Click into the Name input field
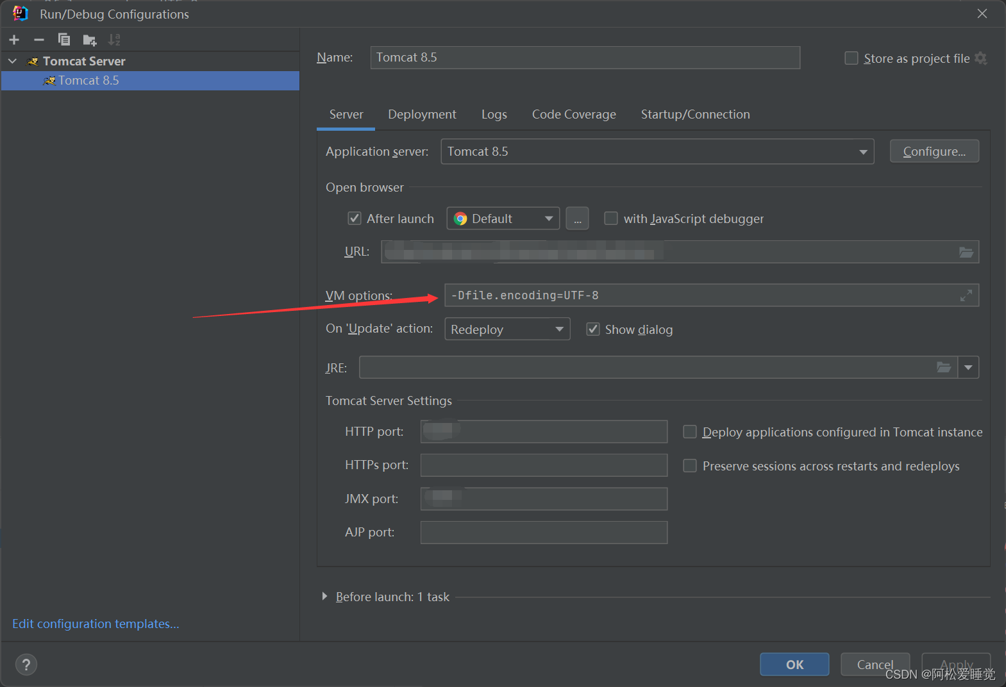 [585, 58]
